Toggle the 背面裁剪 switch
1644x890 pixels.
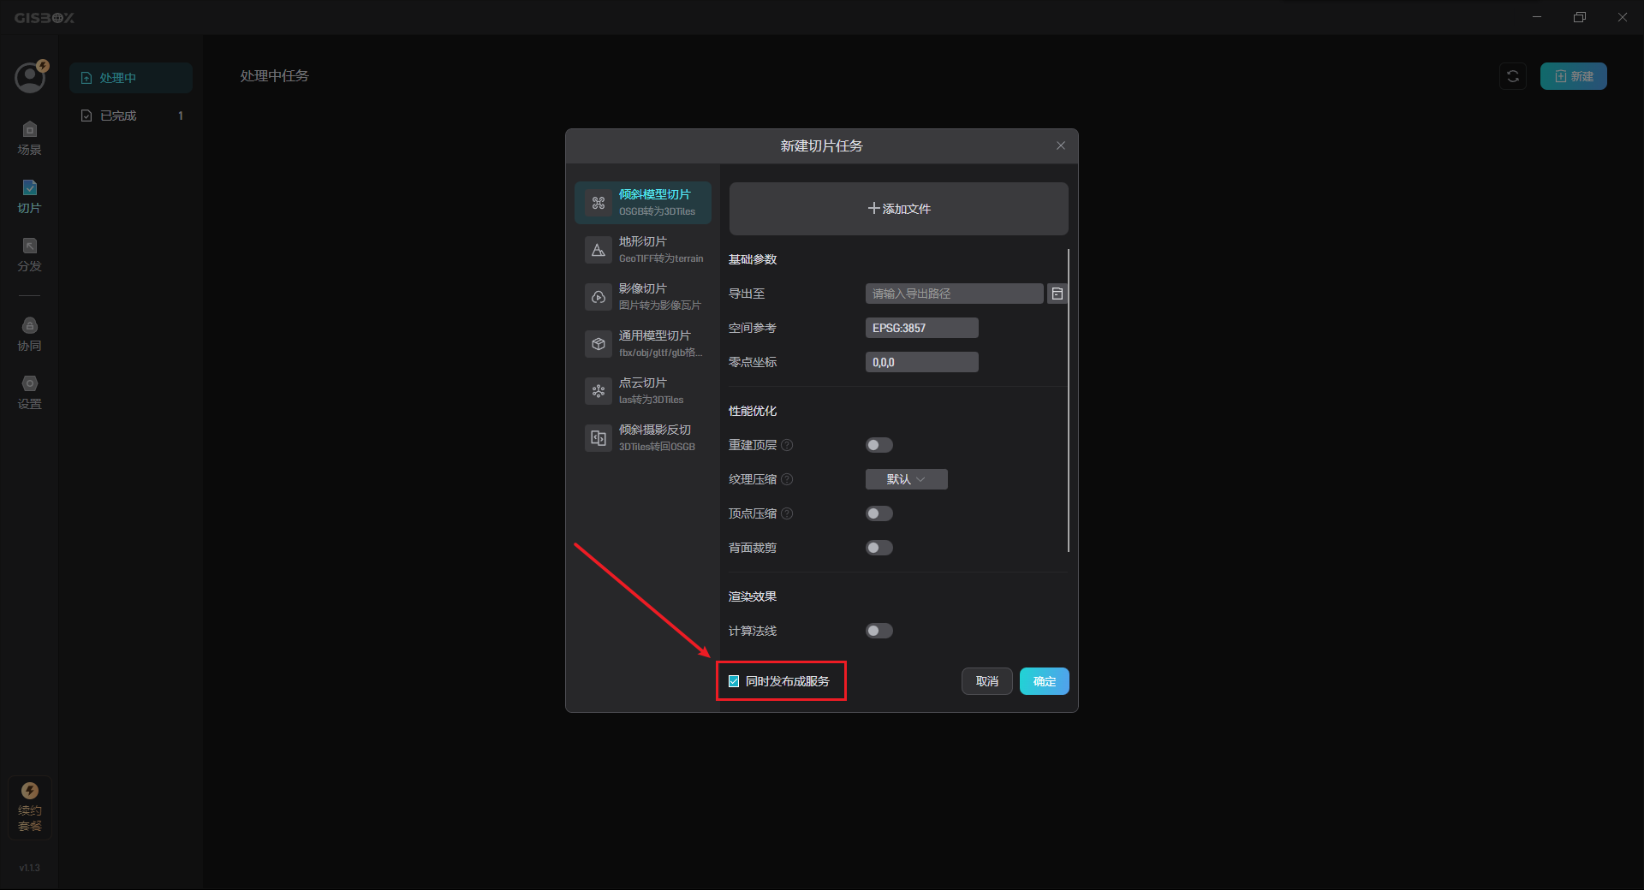[x=879, y=548]
